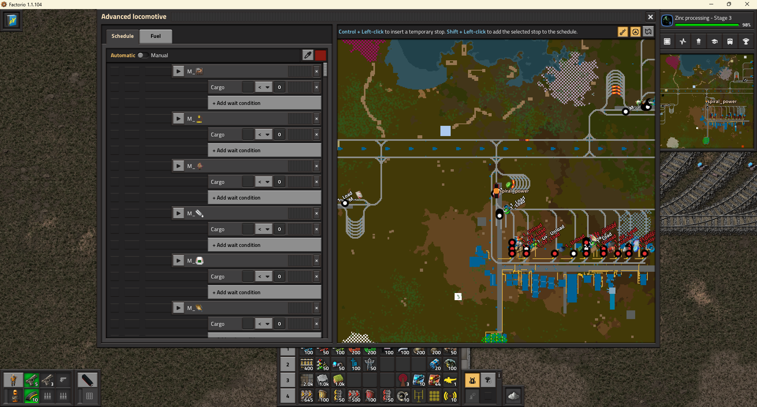Open character screen via engineer icon
The width and height of the screenshot is (757, 407).
pyautogui.click(x=13, y=380)
